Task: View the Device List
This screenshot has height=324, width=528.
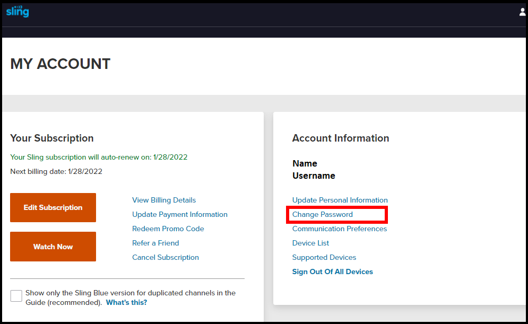Action: tap(310, 243)
